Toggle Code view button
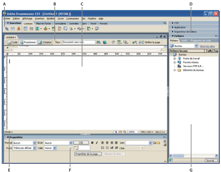Screen dimensions: 221x172 (13, 42)
